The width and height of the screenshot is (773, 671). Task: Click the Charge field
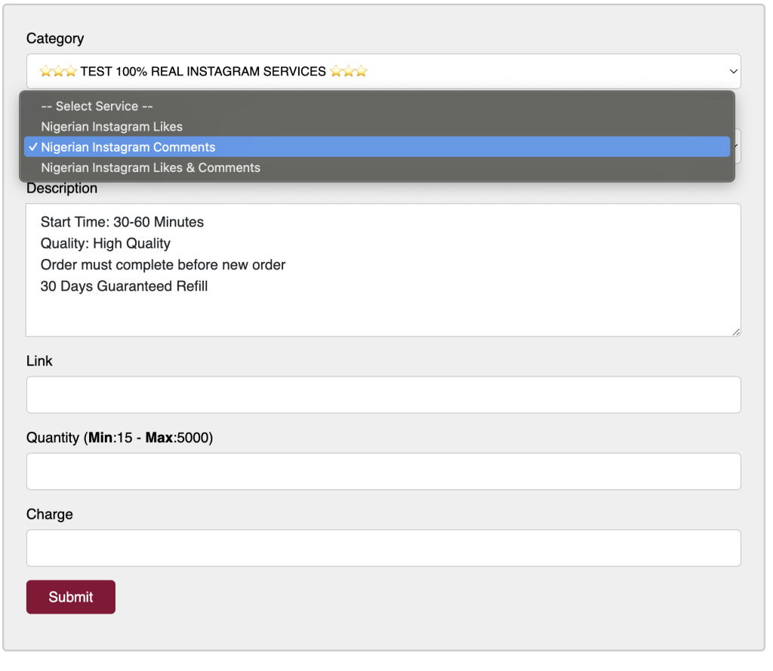pos(383,548)
